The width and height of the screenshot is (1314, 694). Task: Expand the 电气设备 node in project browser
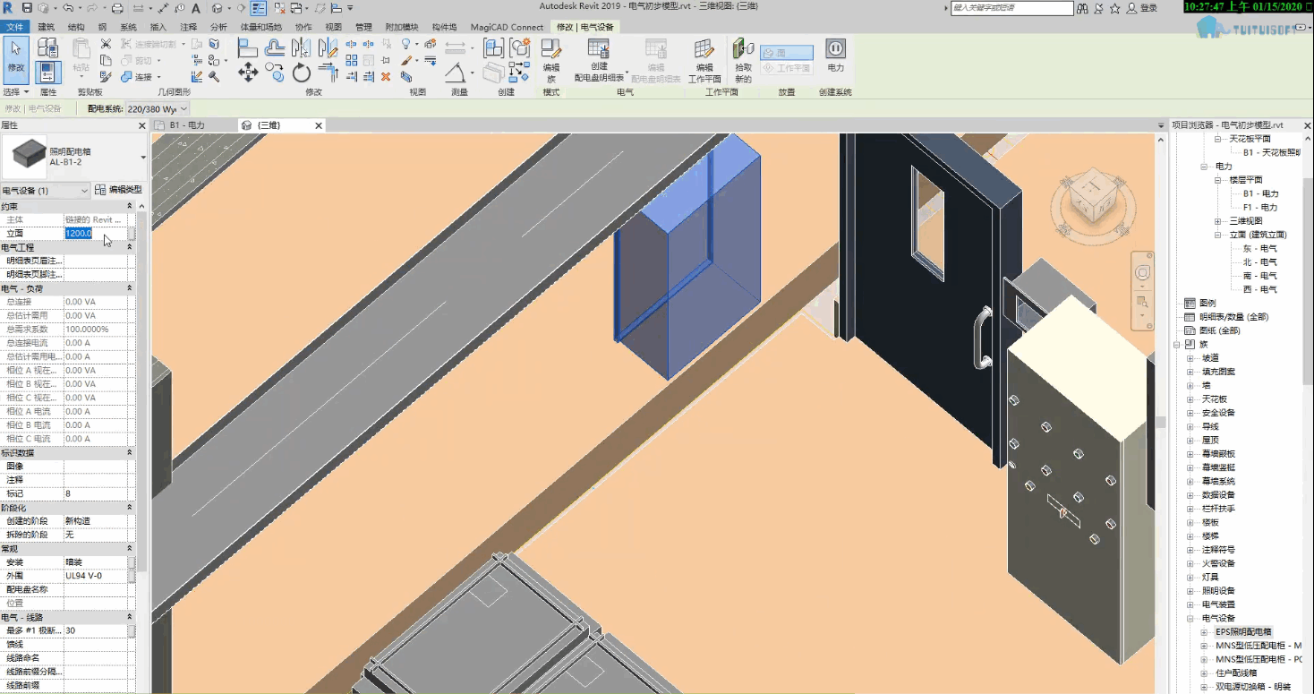1190,618
